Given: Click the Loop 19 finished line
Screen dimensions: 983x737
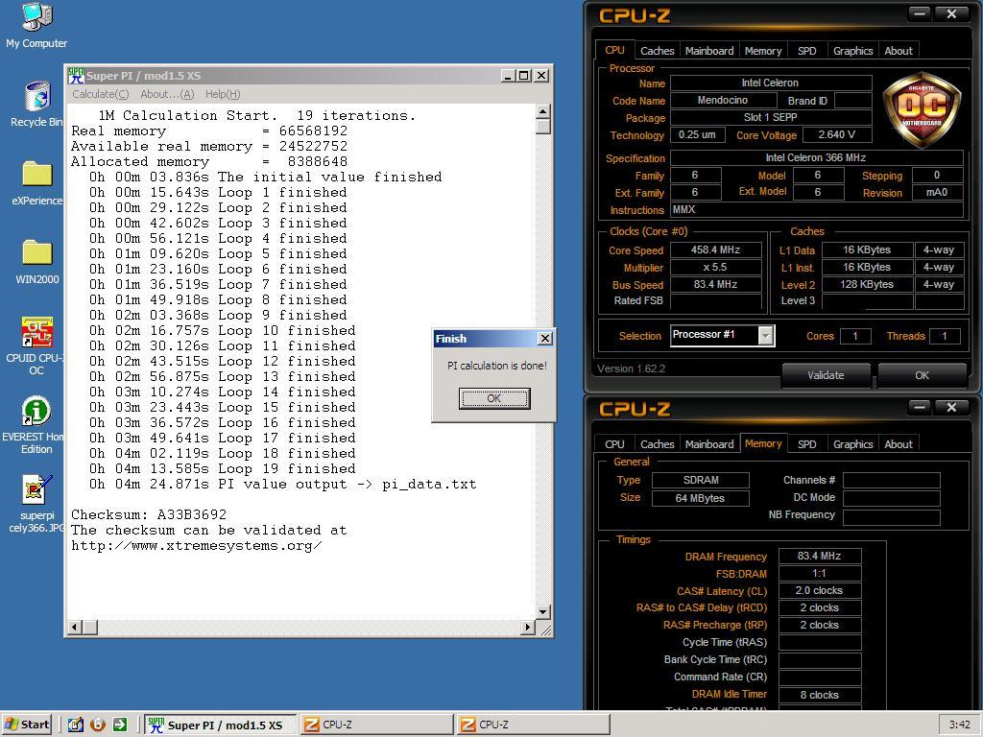Looking at the screenshot, I should tap(222, 468).
